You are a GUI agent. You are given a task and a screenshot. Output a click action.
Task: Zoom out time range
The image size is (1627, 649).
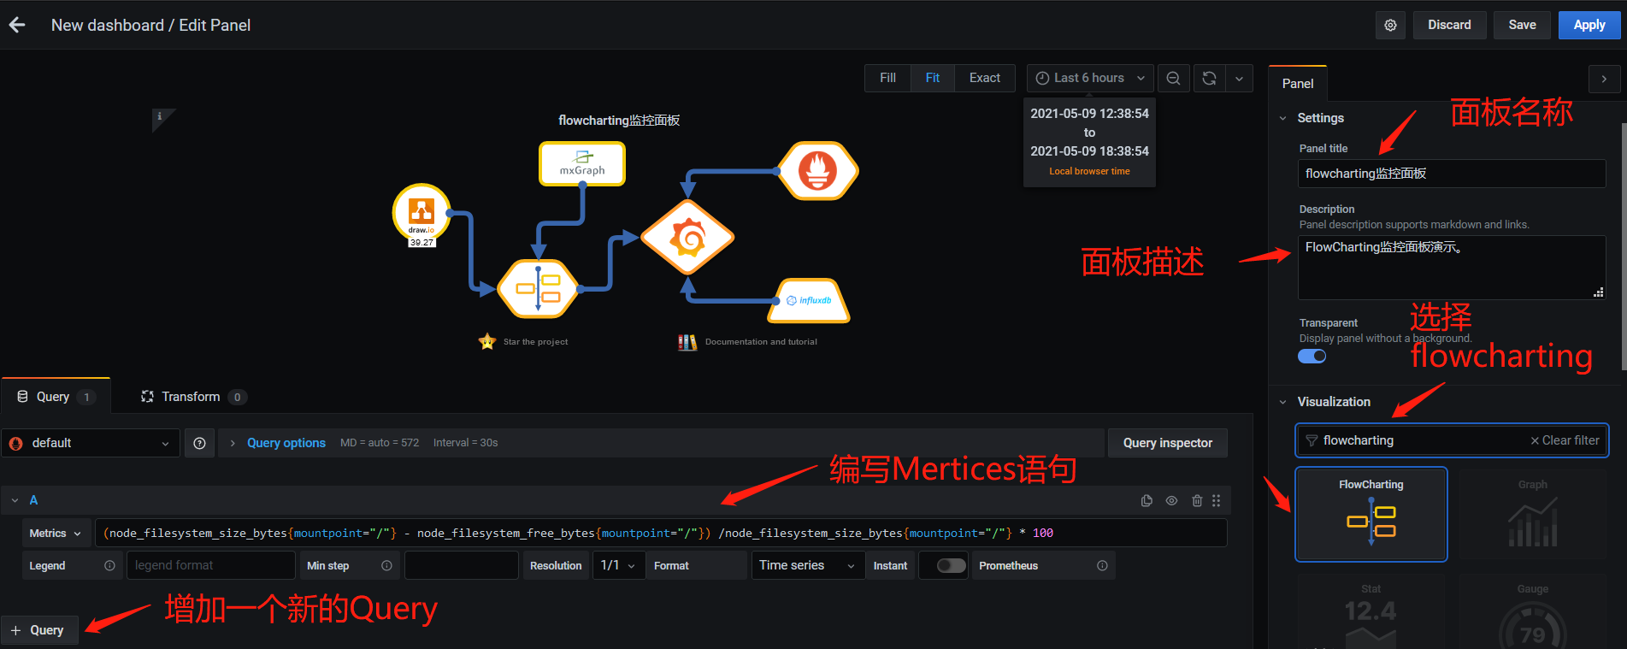coord(1173,78)
